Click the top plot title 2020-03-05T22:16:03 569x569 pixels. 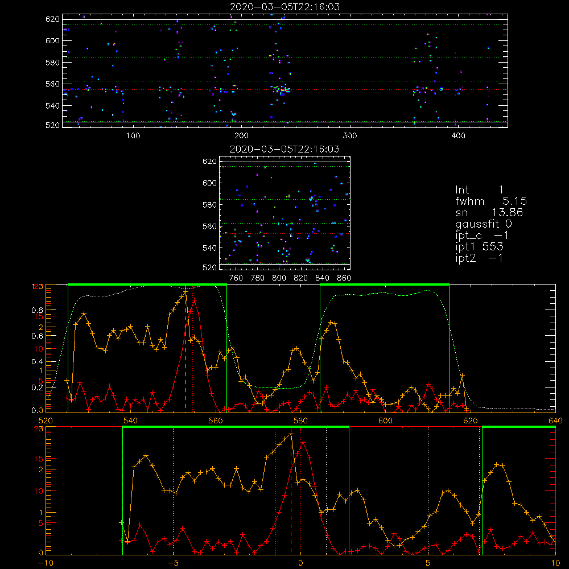[285, 7]
